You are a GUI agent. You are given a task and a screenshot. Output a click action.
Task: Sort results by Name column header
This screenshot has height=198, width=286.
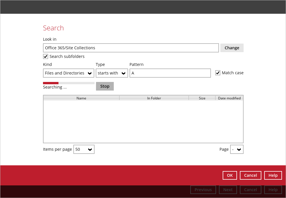81,98
